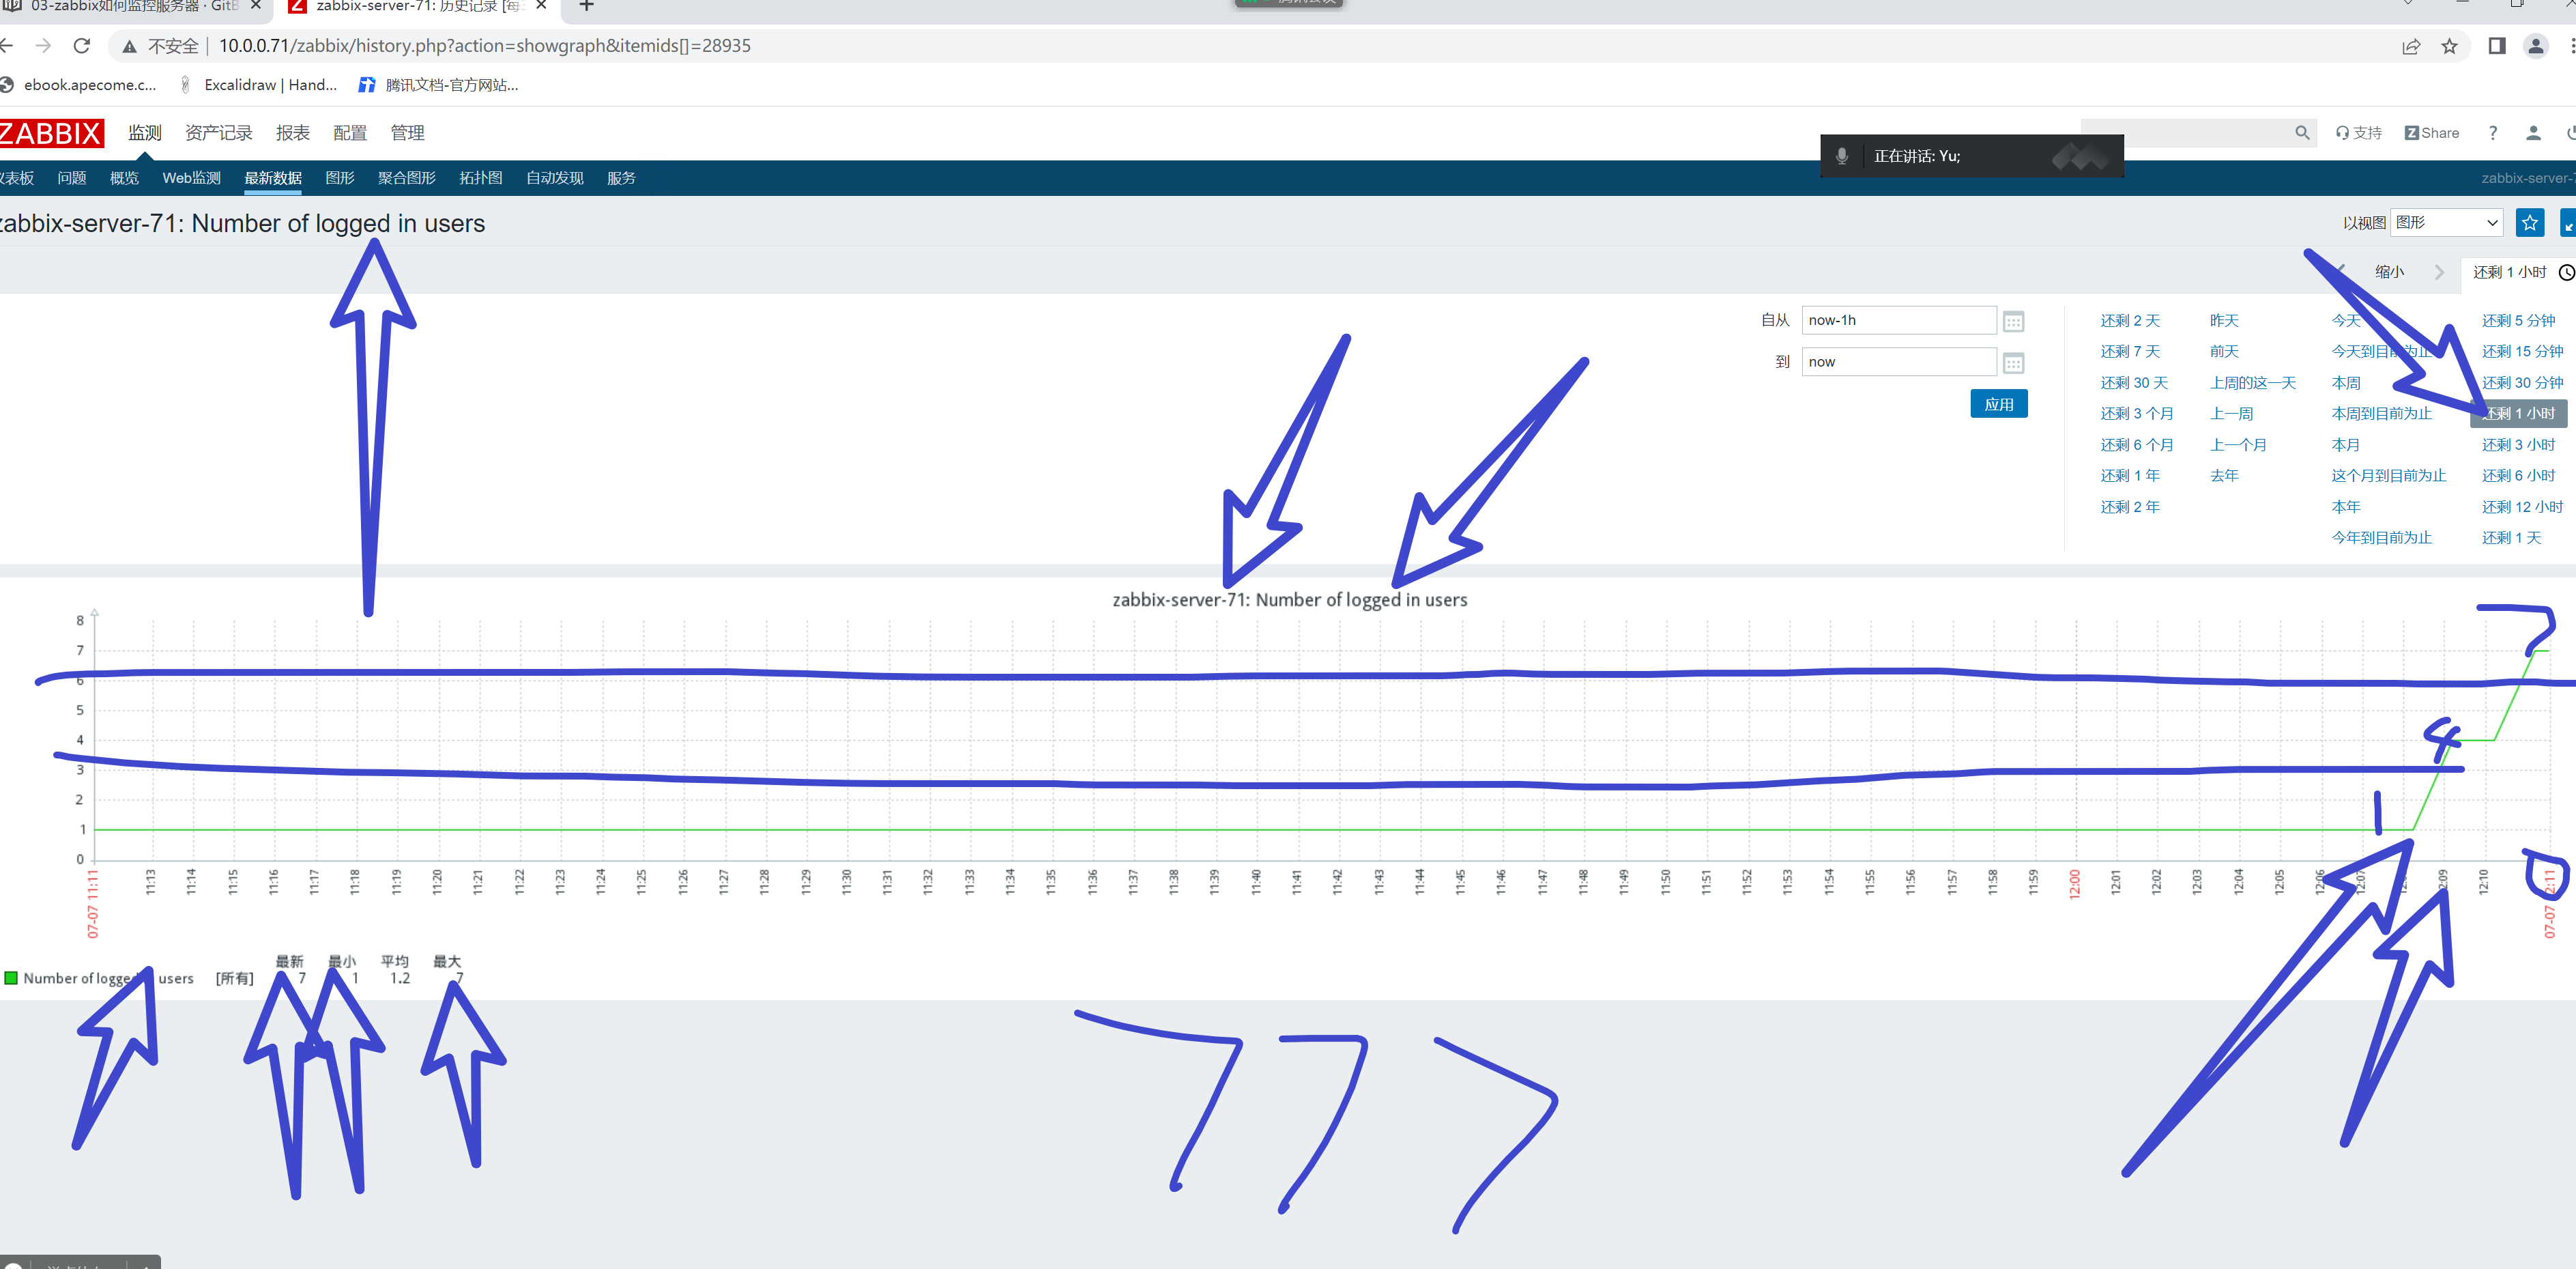Click the 不安全 security warning icon
The height and width of the screenshot is (1269, 2576).
tap(129, 46)
